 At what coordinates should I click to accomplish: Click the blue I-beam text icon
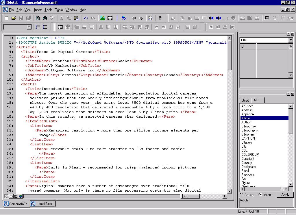click(117, 18)
